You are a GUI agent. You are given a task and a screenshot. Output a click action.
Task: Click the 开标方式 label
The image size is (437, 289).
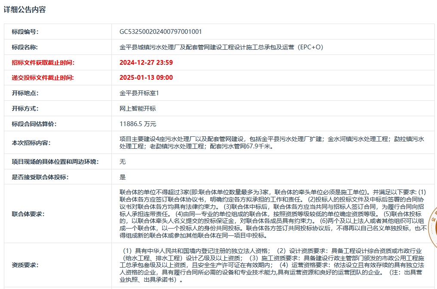[25, 108]
